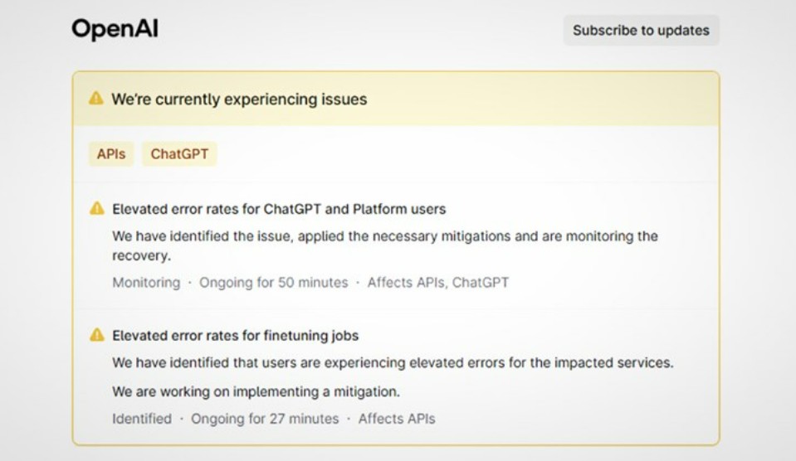Select the ChatGPT component tag
The image size is (796, 461).
[x=179, y=154]
